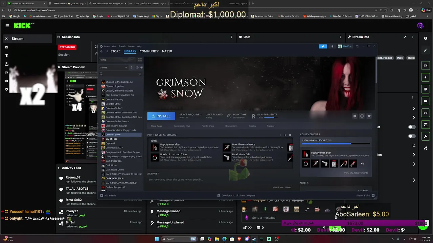The height and width of the screenshot is (243, 433).
Task: Open the Kick hamburger menu
Action: pos(7,26)
